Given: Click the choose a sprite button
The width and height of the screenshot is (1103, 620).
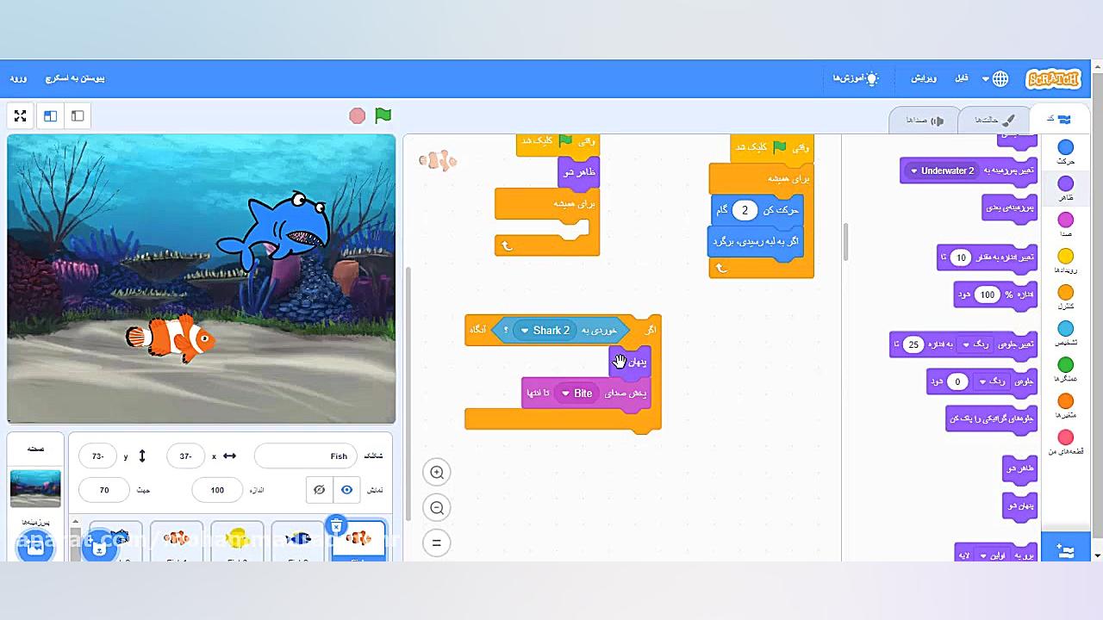Looking at the screenshot, I should coord(100,546).
